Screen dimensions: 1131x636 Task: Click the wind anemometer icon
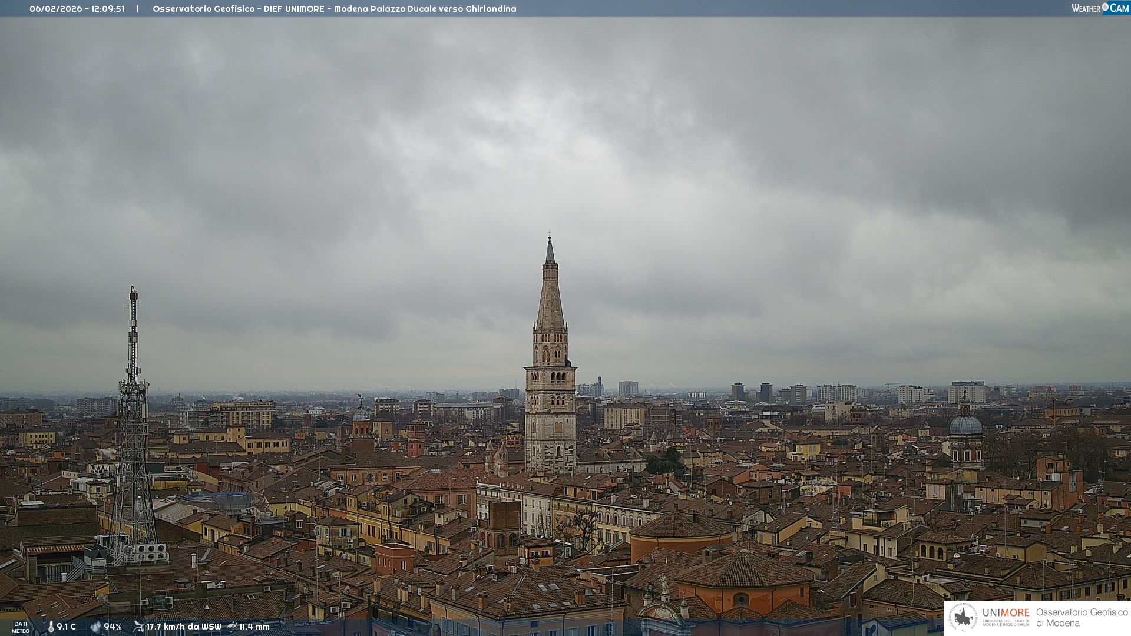138,627
